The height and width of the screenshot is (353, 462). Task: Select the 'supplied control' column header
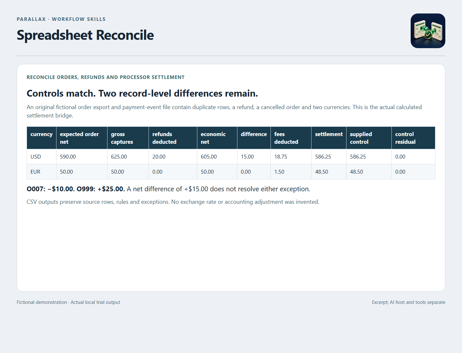click(369, 138)
